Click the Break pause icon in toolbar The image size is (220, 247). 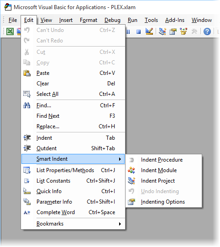128,32
